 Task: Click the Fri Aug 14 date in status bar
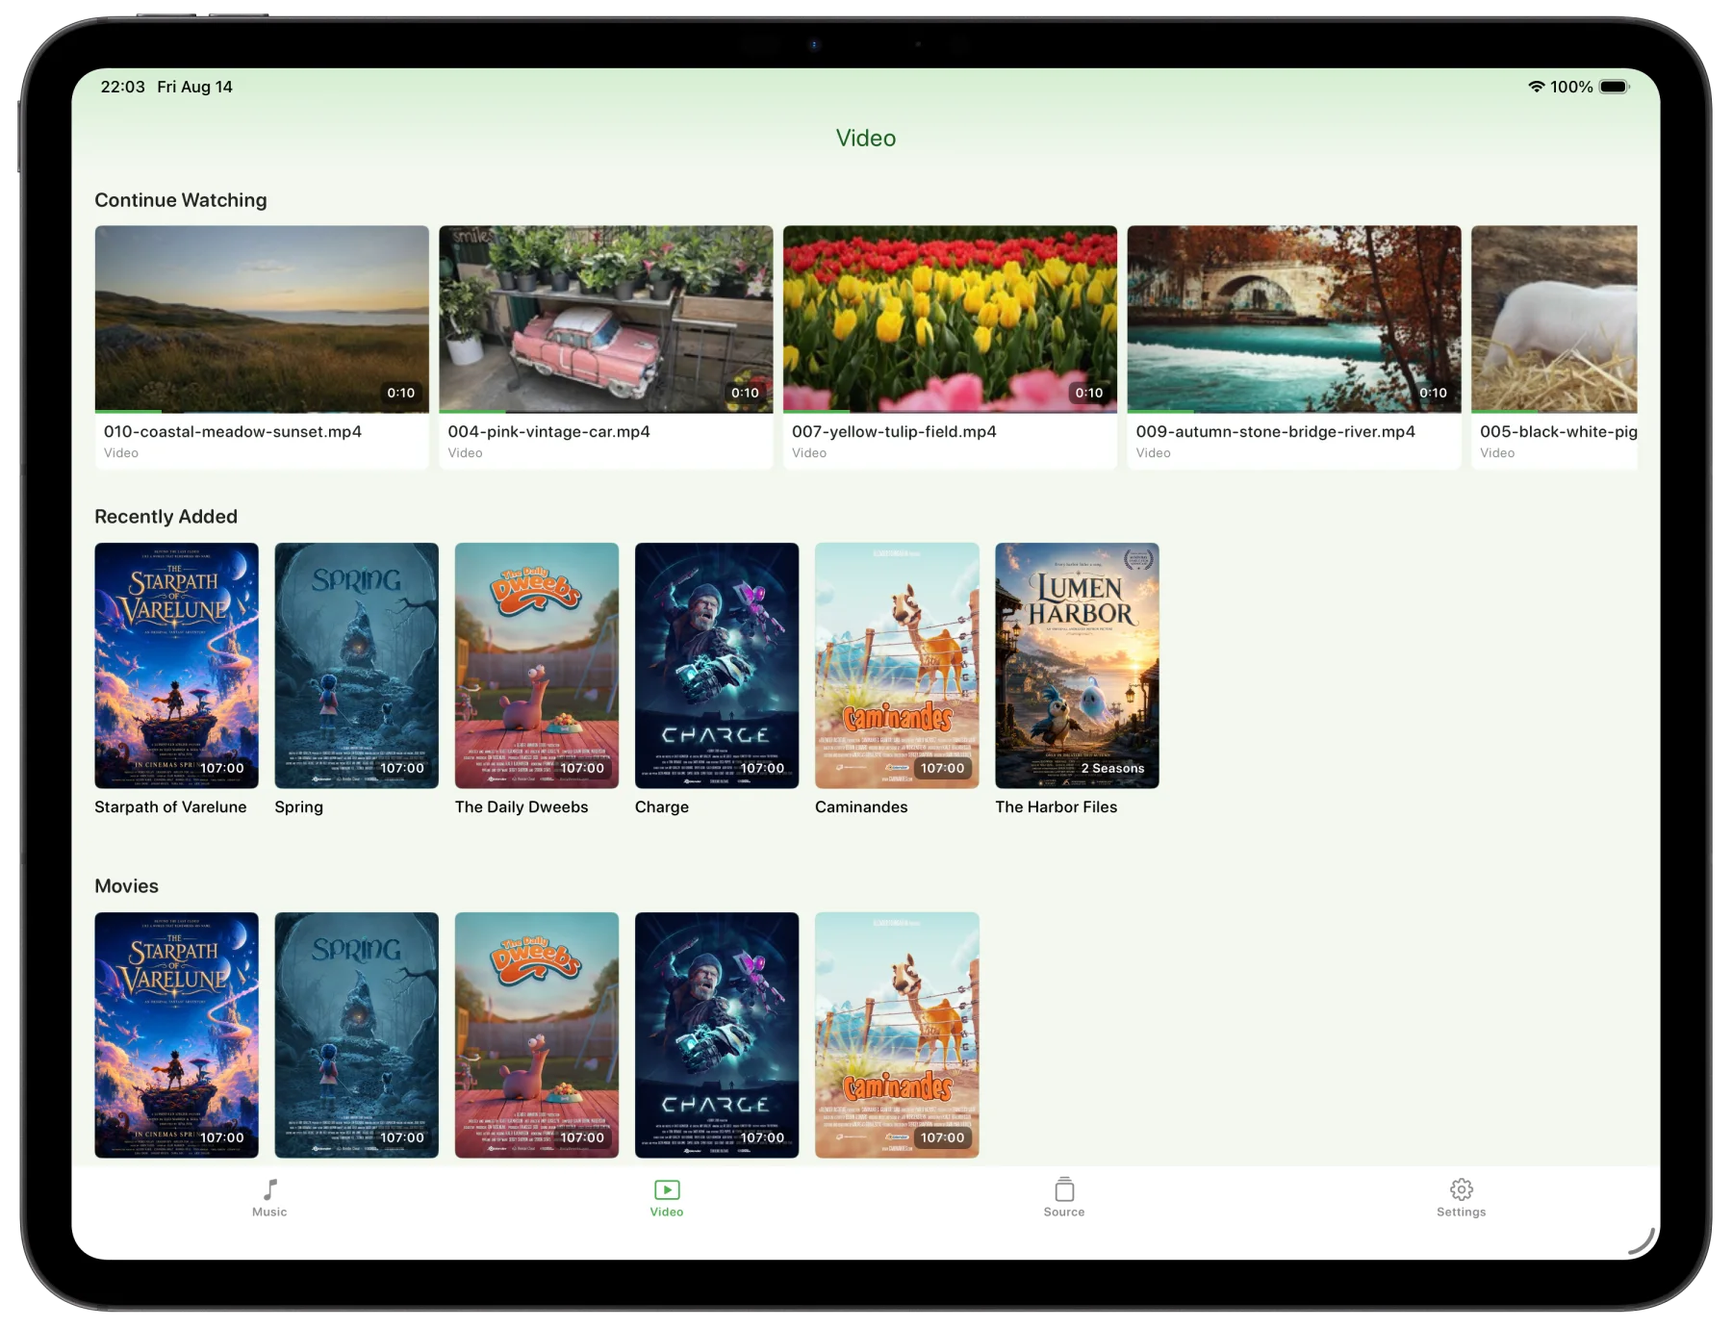click(x=194, y=87)
